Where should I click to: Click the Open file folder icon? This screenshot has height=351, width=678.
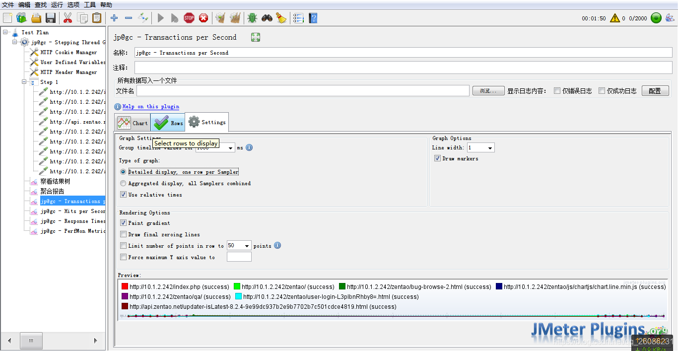tap(36, 18)
